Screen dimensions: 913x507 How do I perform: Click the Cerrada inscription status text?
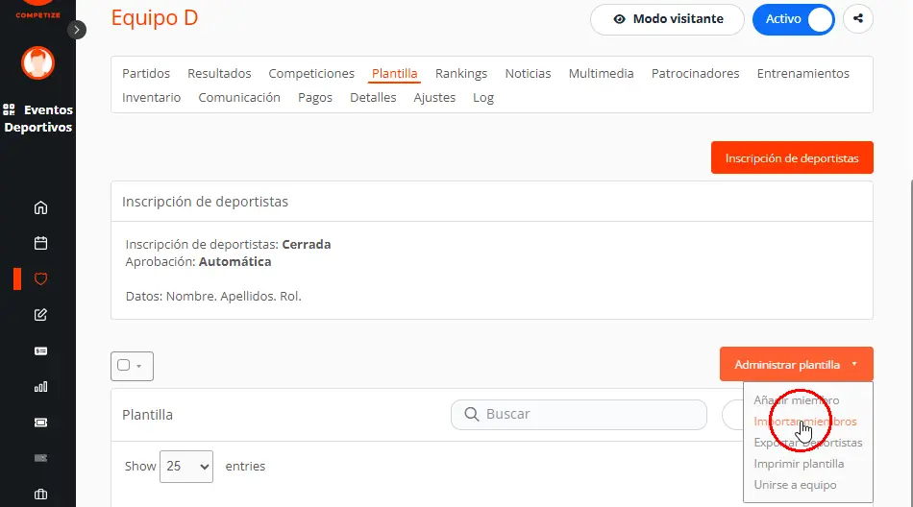[307, 245]
